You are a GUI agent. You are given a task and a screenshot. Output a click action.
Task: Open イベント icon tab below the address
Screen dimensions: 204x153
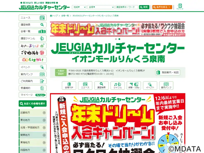150,85
